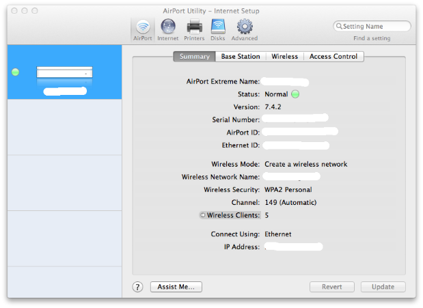Screen dimensions: 423x308
Task: Open the Printers toolbar icon
Action: (194, 30)
